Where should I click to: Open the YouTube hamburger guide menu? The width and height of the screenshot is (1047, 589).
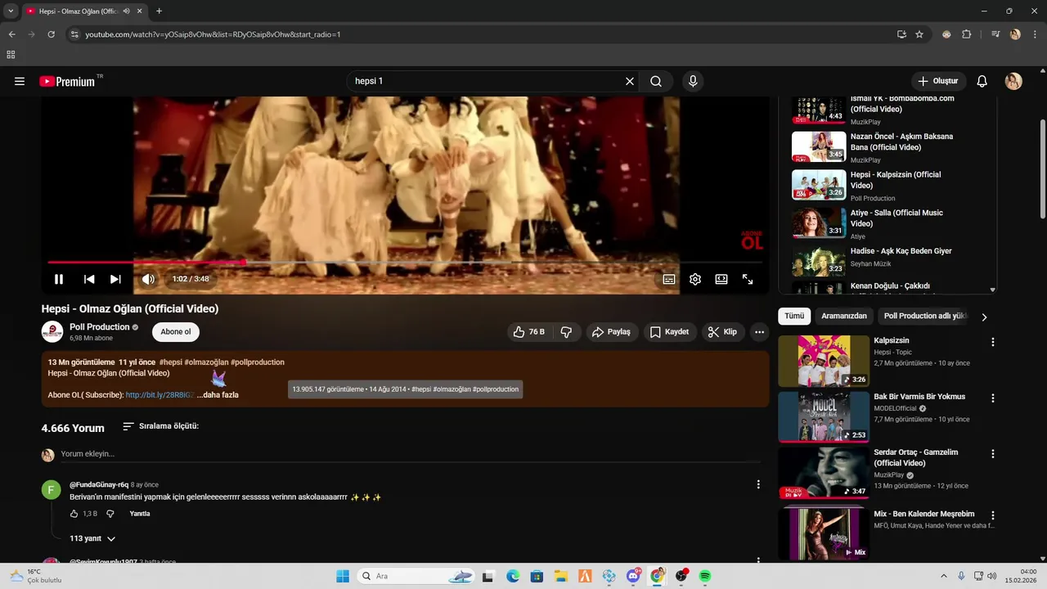tap(20, 81)
